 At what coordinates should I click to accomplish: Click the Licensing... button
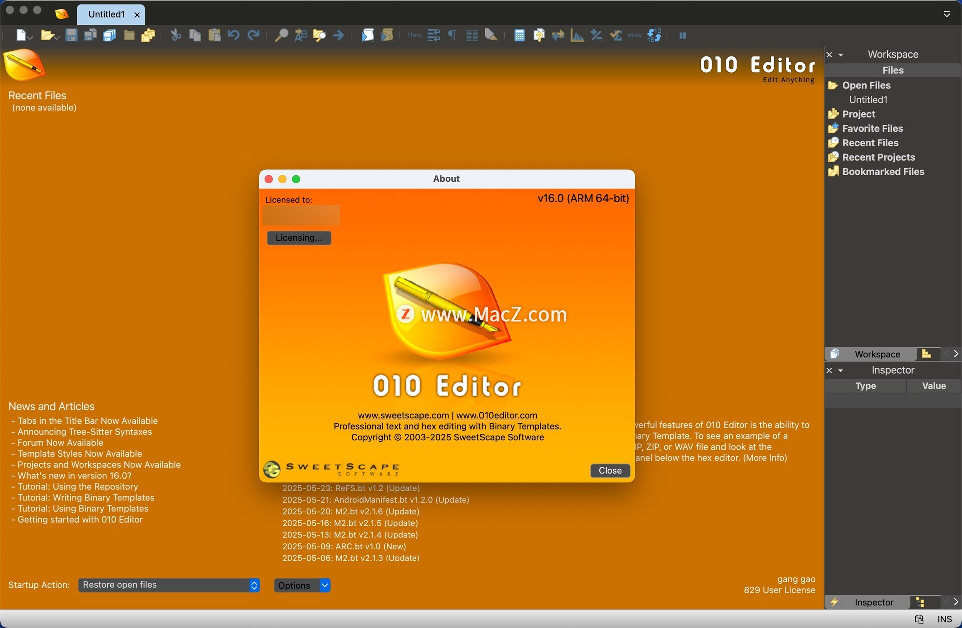(299, 238)
